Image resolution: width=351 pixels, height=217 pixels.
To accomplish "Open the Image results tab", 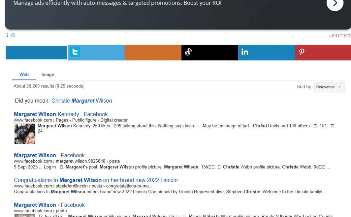I will tap(48, 75).
